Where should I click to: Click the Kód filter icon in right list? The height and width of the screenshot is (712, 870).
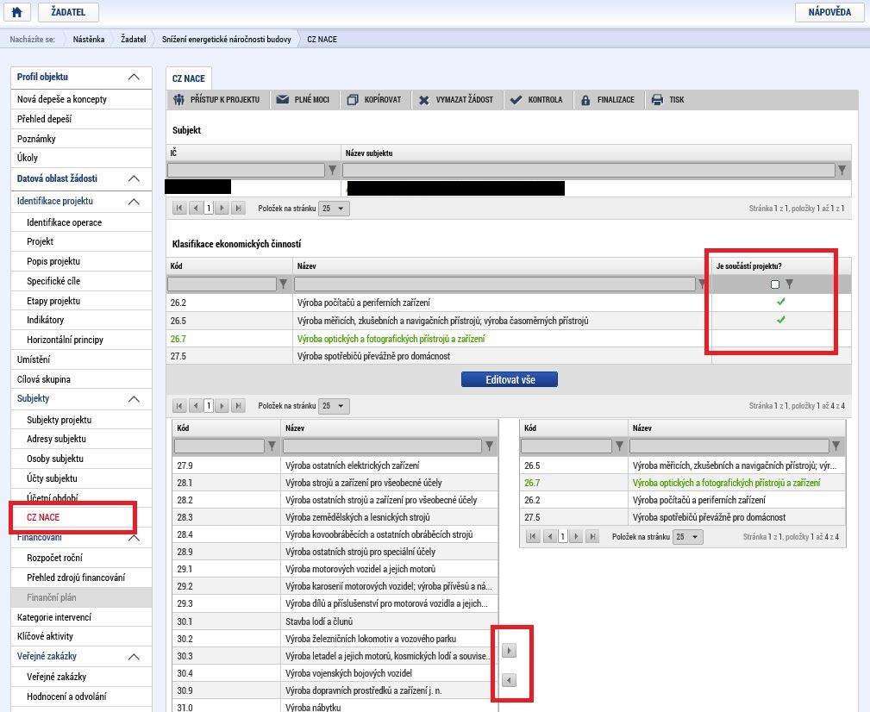coord(619,446)
